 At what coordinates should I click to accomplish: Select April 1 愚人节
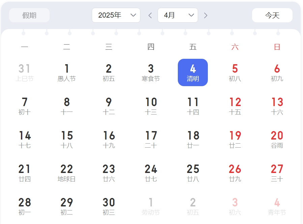tap(67, 73)
